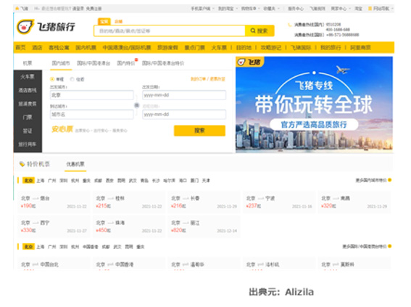Click the yellow dot next to 更多国内城市特价

(390, 180)
